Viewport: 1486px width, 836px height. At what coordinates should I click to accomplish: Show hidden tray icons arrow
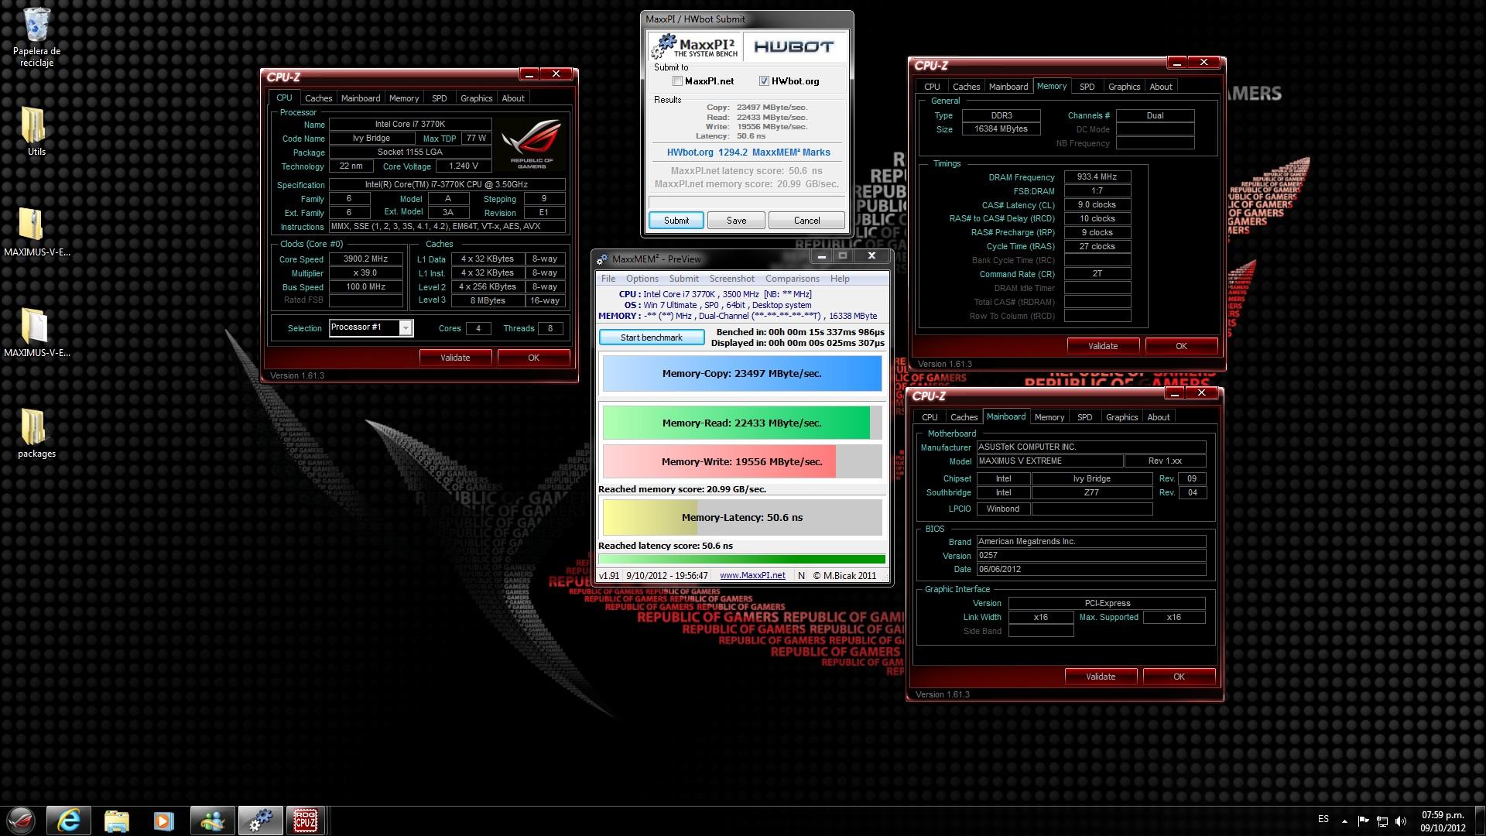1344,821
